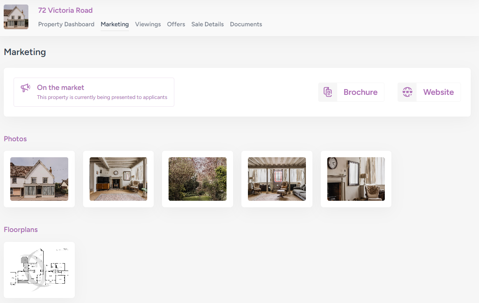The width and height of the screenshot is (479, 303).
Task: Open the Property Dashboard tab
Action: click(x=66, y=24)
